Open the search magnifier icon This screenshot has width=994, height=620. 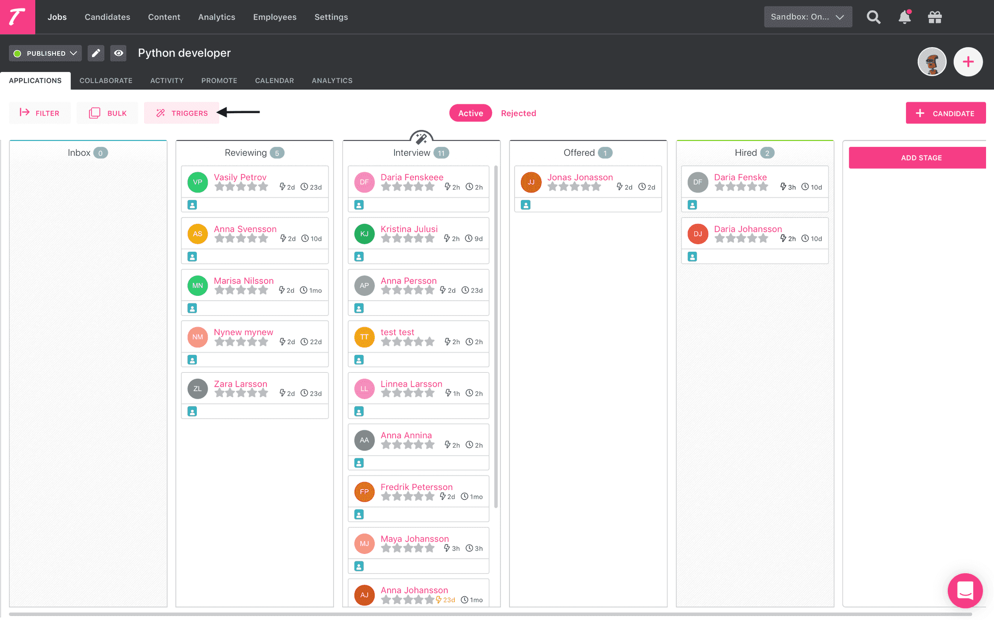(x=873, y=17)
